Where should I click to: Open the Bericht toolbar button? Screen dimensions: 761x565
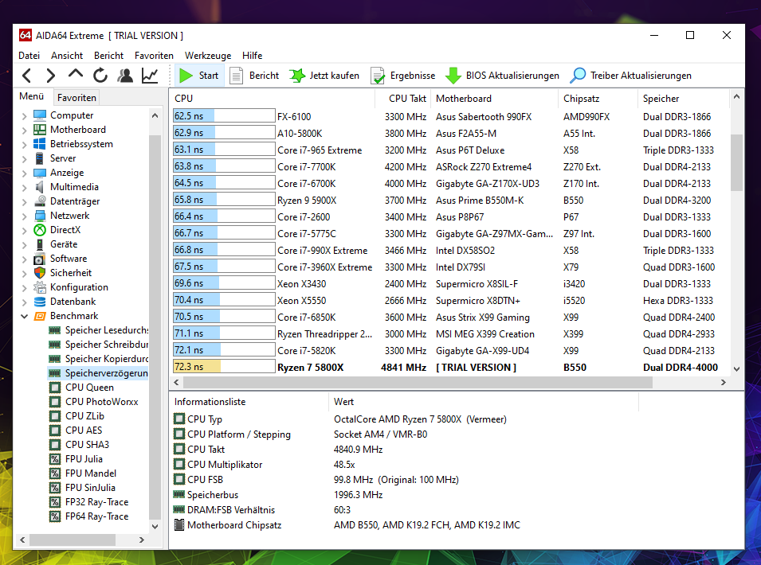[254, 76]
